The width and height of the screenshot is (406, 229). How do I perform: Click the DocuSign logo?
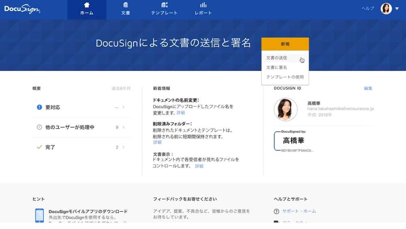point(22,9)
